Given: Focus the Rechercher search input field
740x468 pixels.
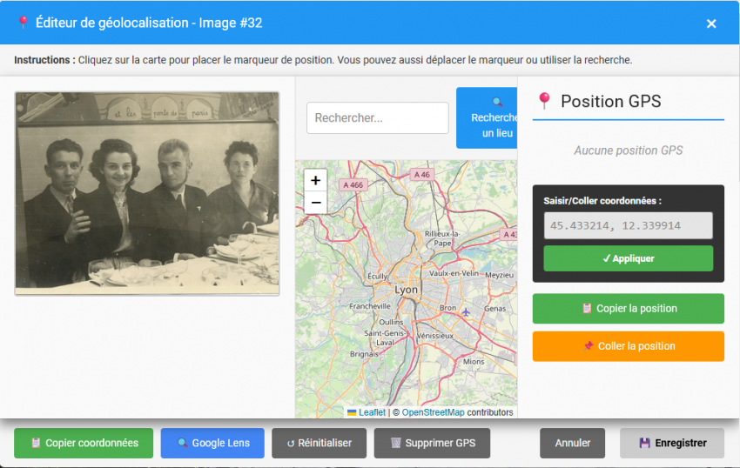Looking at the screenshot, I should (377, 118).
